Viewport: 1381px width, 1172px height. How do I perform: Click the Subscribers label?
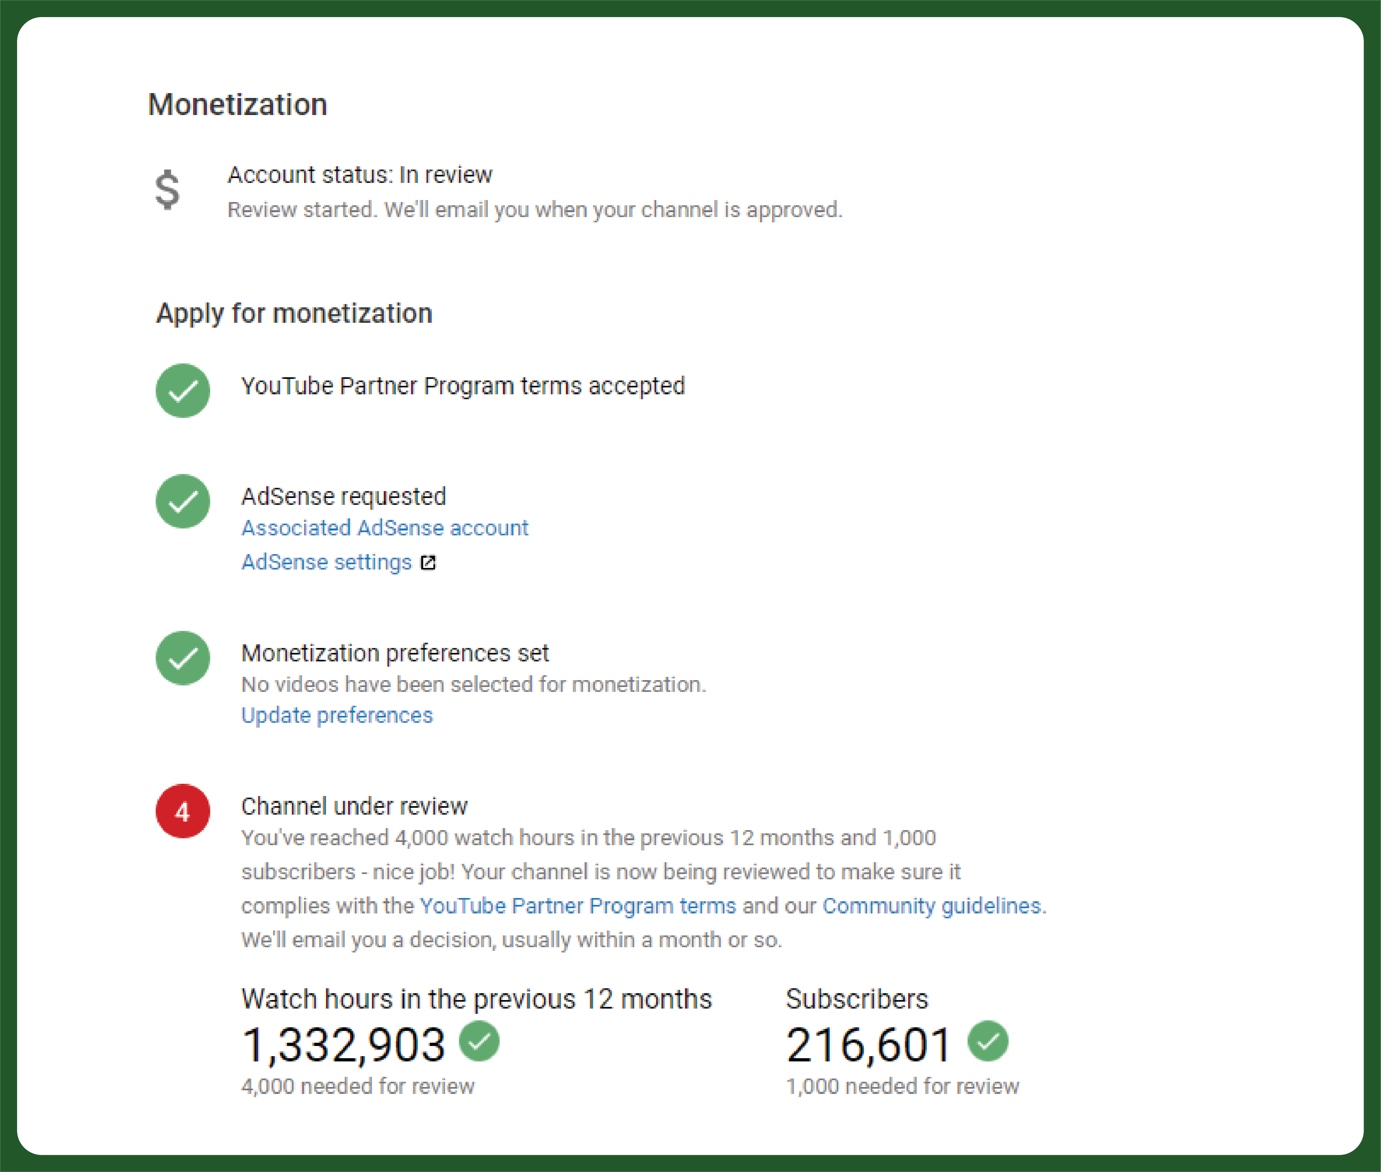[x=857, y=999]
